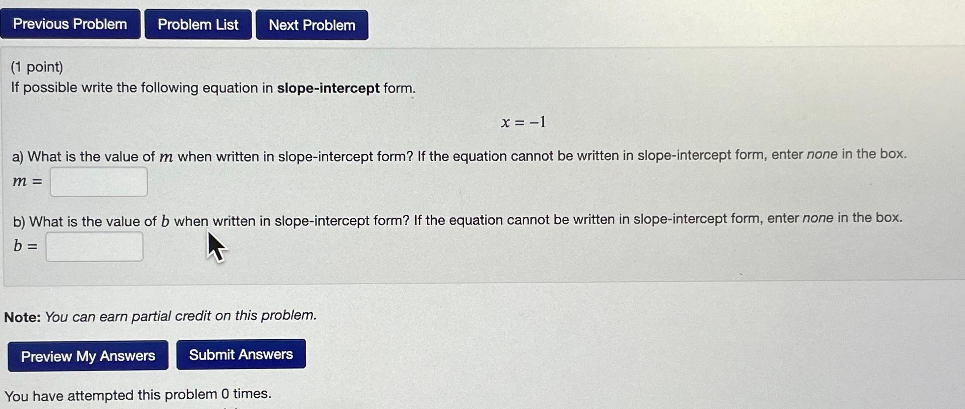Viewport: 965px width, 409px height.
Task: Click the b = label
Action: point(25,246)
